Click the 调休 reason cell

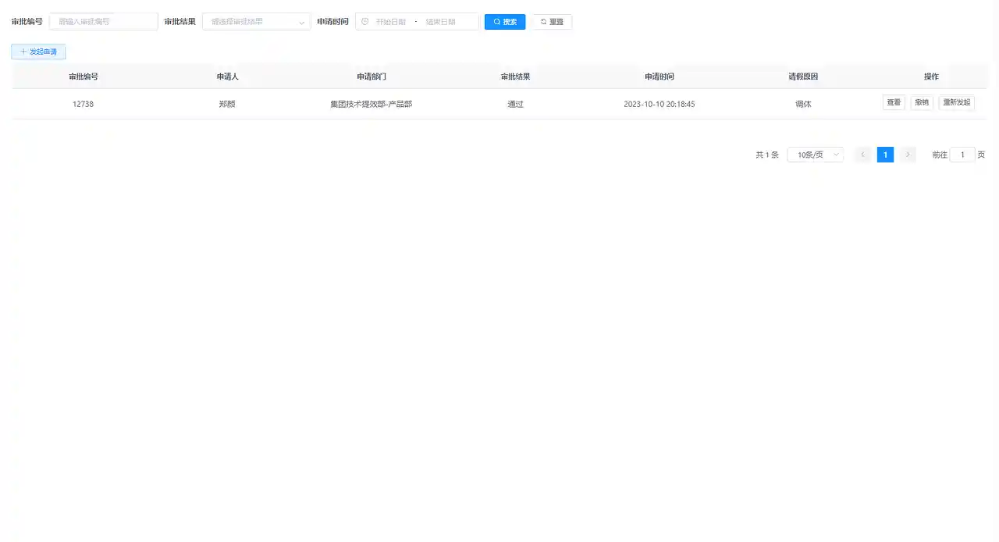click(803, 104)
